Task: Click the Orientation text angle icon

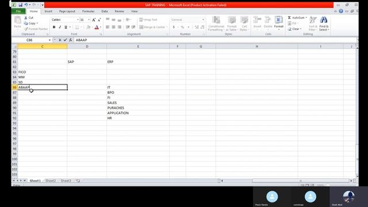Action: pyautogui.click(x=128, y=20)
